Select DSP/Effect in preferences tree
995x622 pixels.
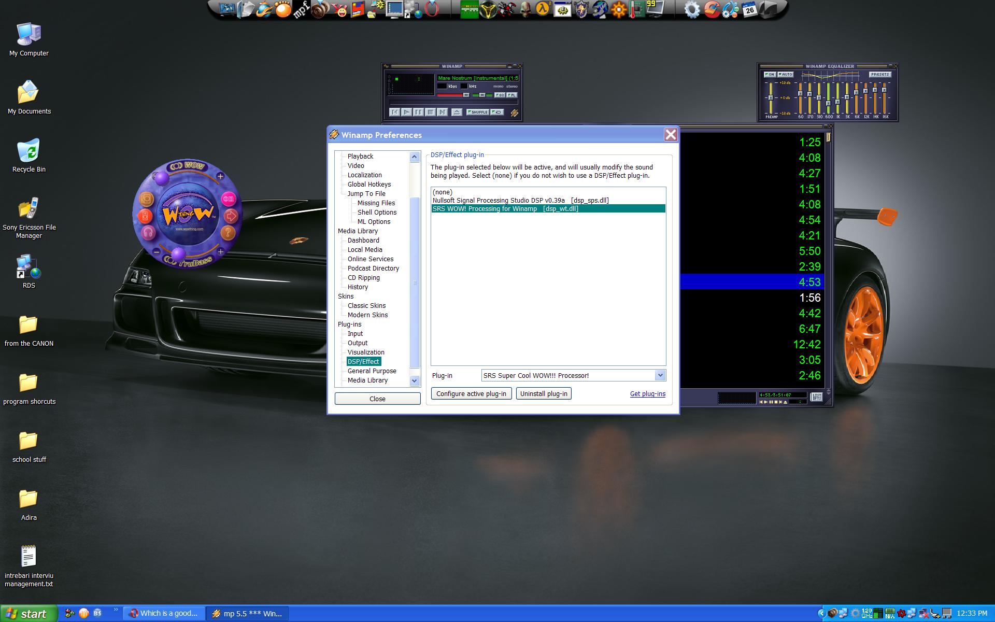363,361
